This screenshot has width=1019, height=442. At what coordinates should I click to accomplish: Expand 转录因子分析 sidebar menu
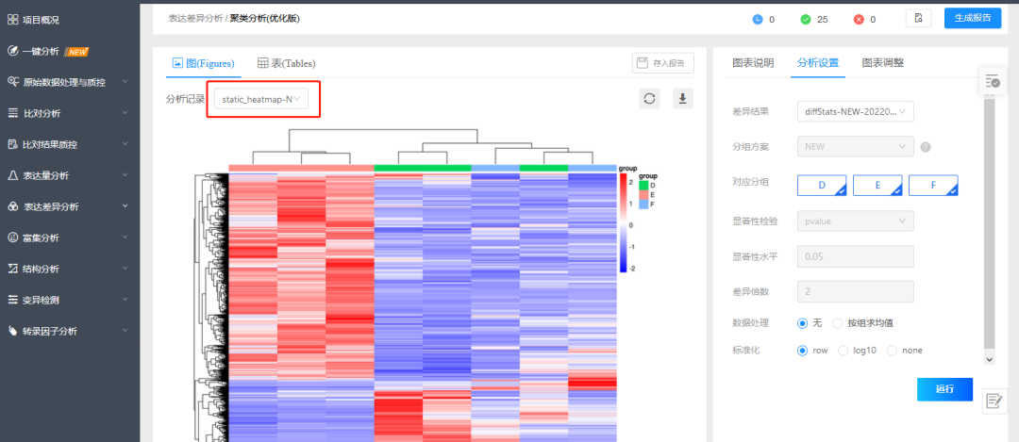tap(125, 332)
